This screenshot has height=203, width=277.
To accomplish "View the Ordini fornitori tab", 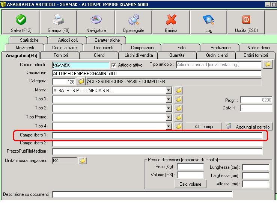I will (256, 55).
